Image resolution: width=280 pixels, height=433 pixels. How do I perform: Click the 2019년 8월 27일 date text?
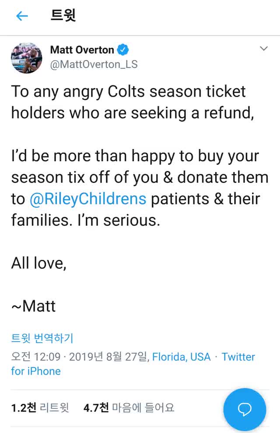[x=109, y=357]
